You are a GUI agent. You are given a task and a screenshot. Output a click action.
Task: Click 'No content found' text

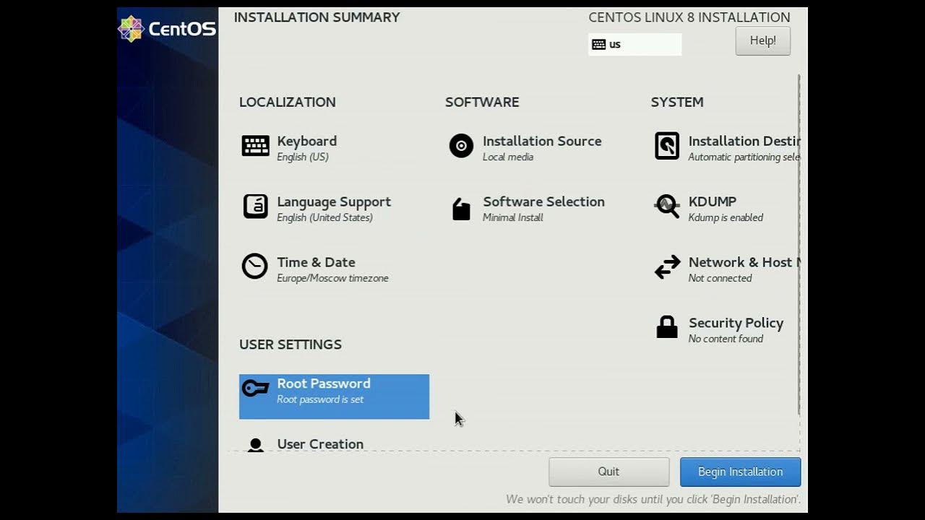point(726,339)
